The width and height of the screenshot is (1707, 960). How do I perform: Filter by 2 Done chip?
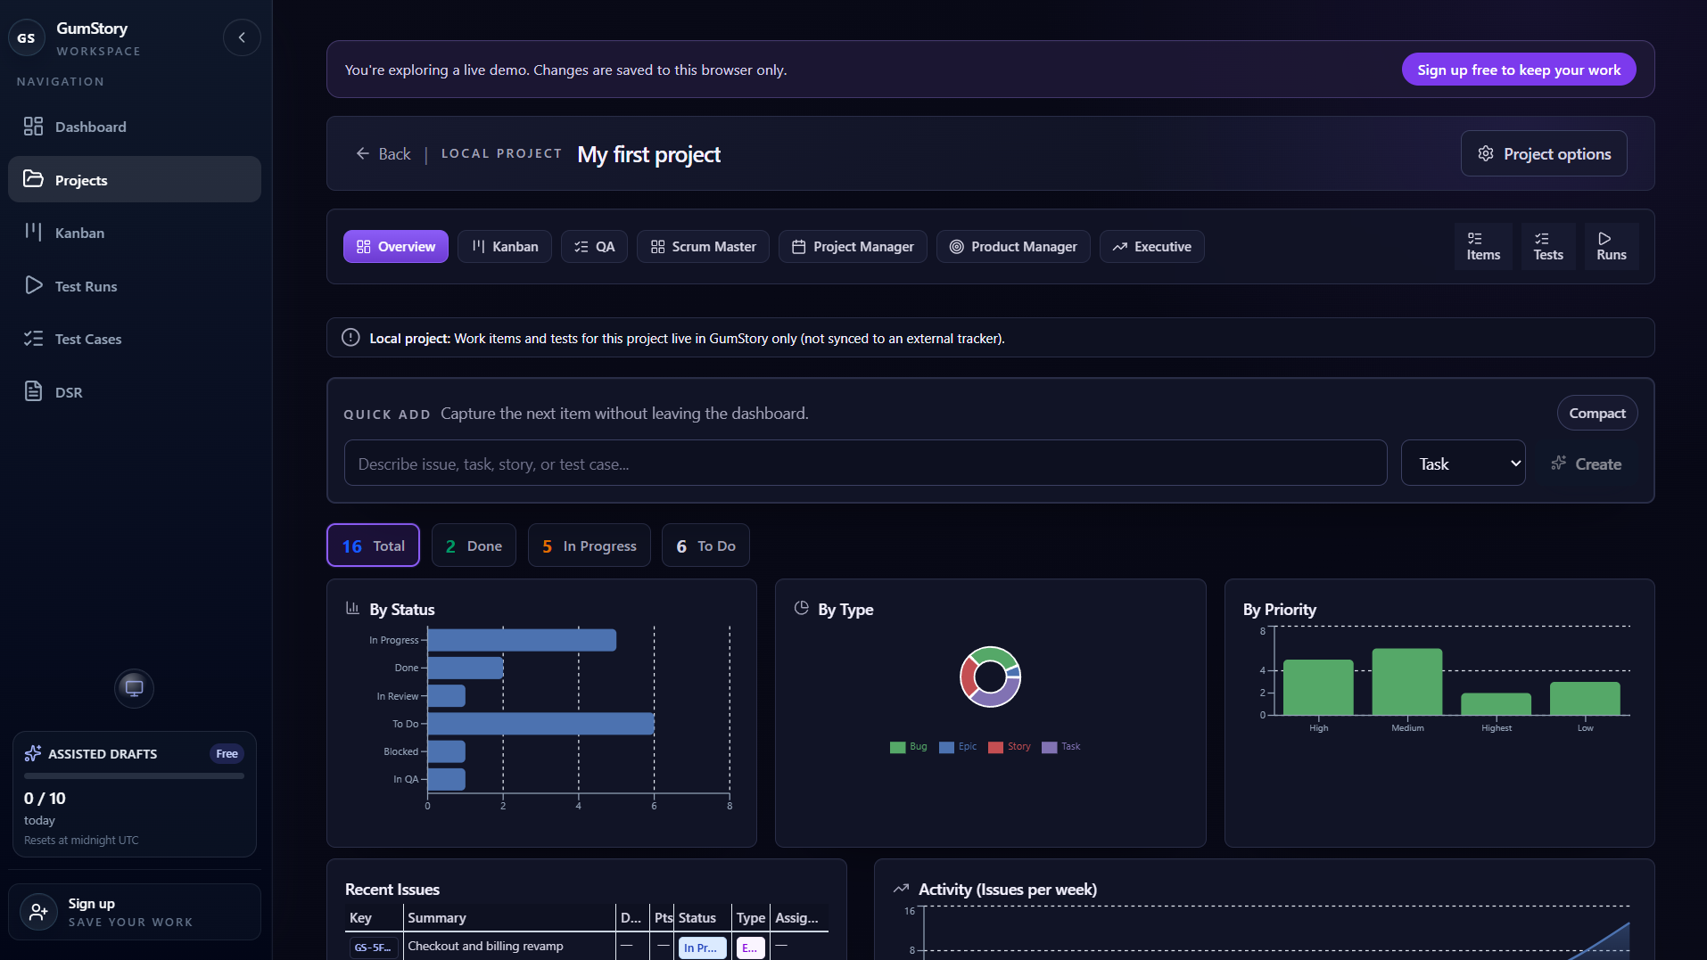tap(474, 545)
